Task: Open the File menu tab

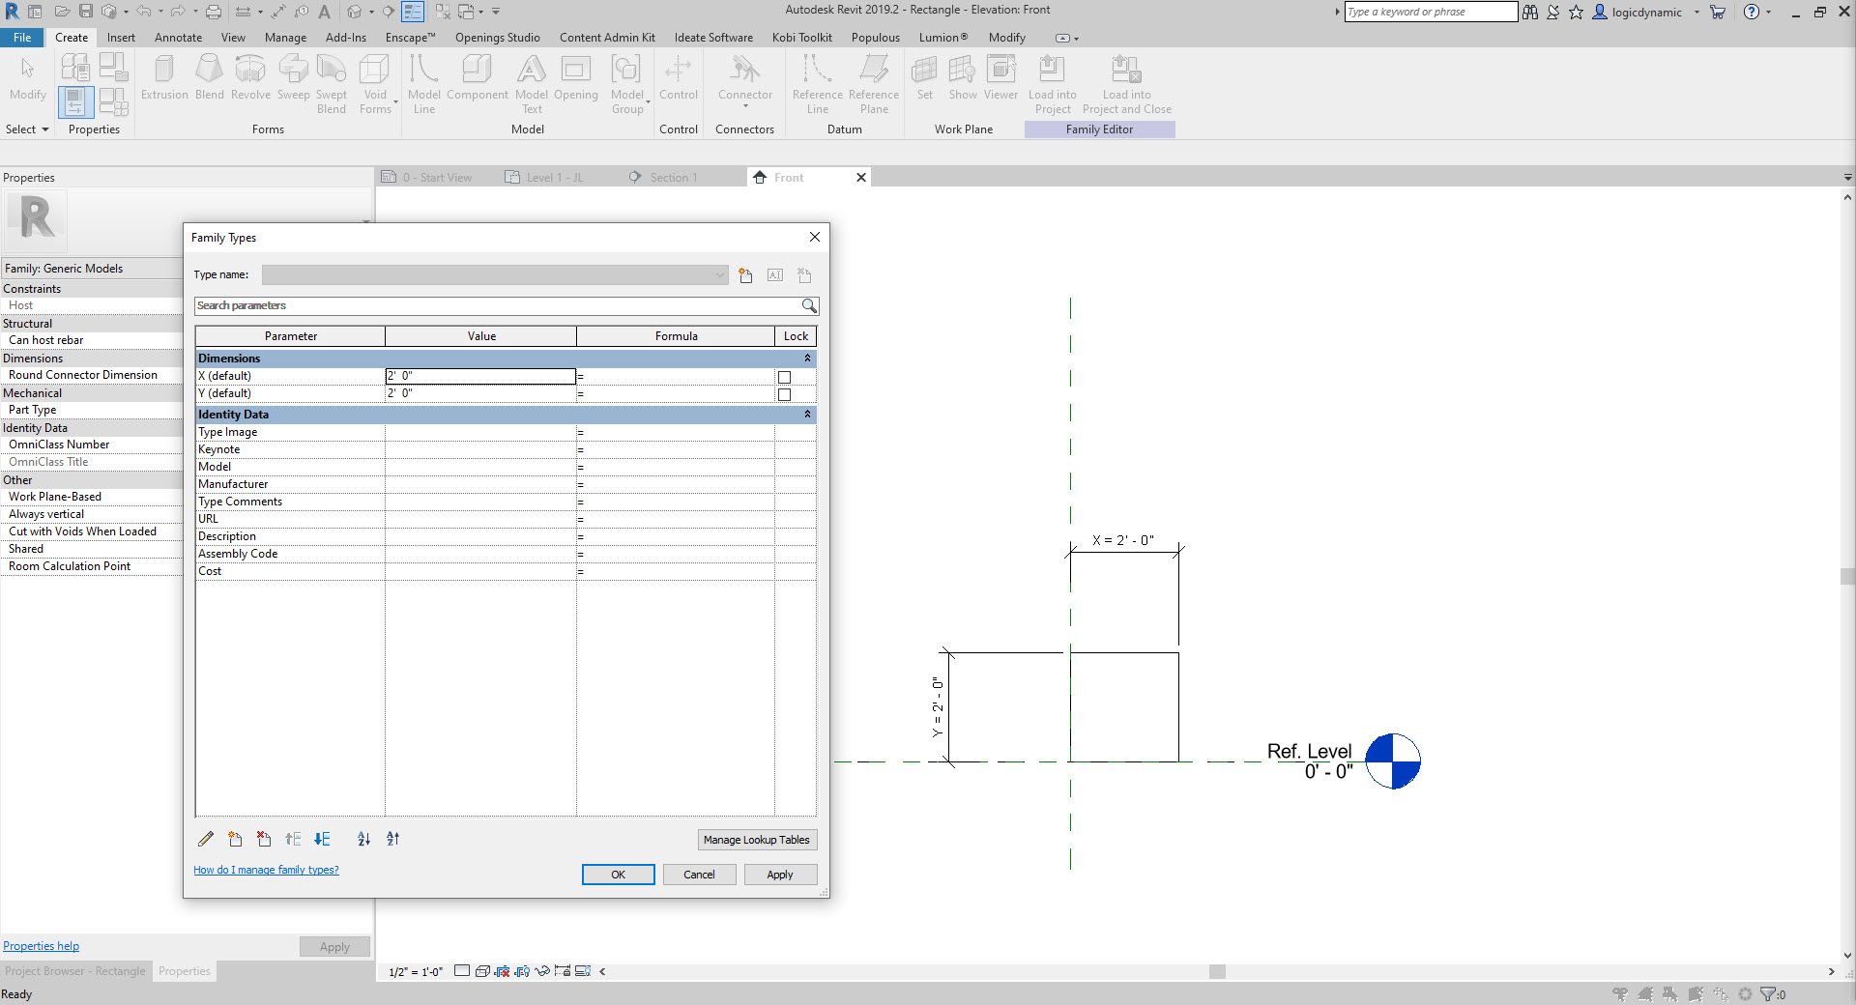Action: tap(22, 38)
